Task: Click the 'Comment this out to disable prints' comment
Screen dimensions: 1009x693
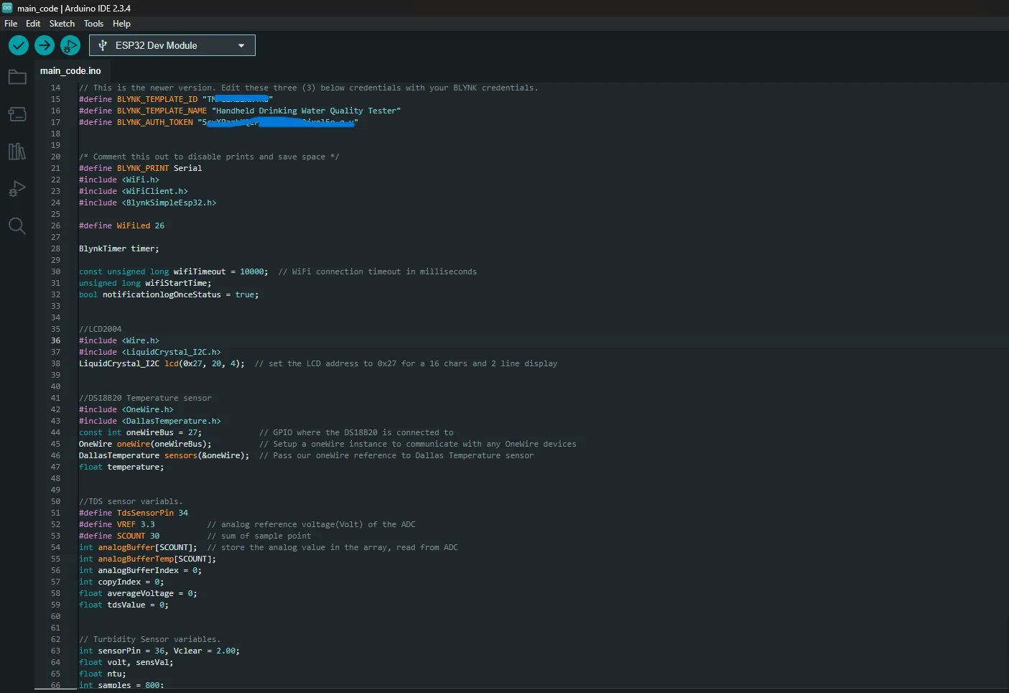Action: point(209,157)
